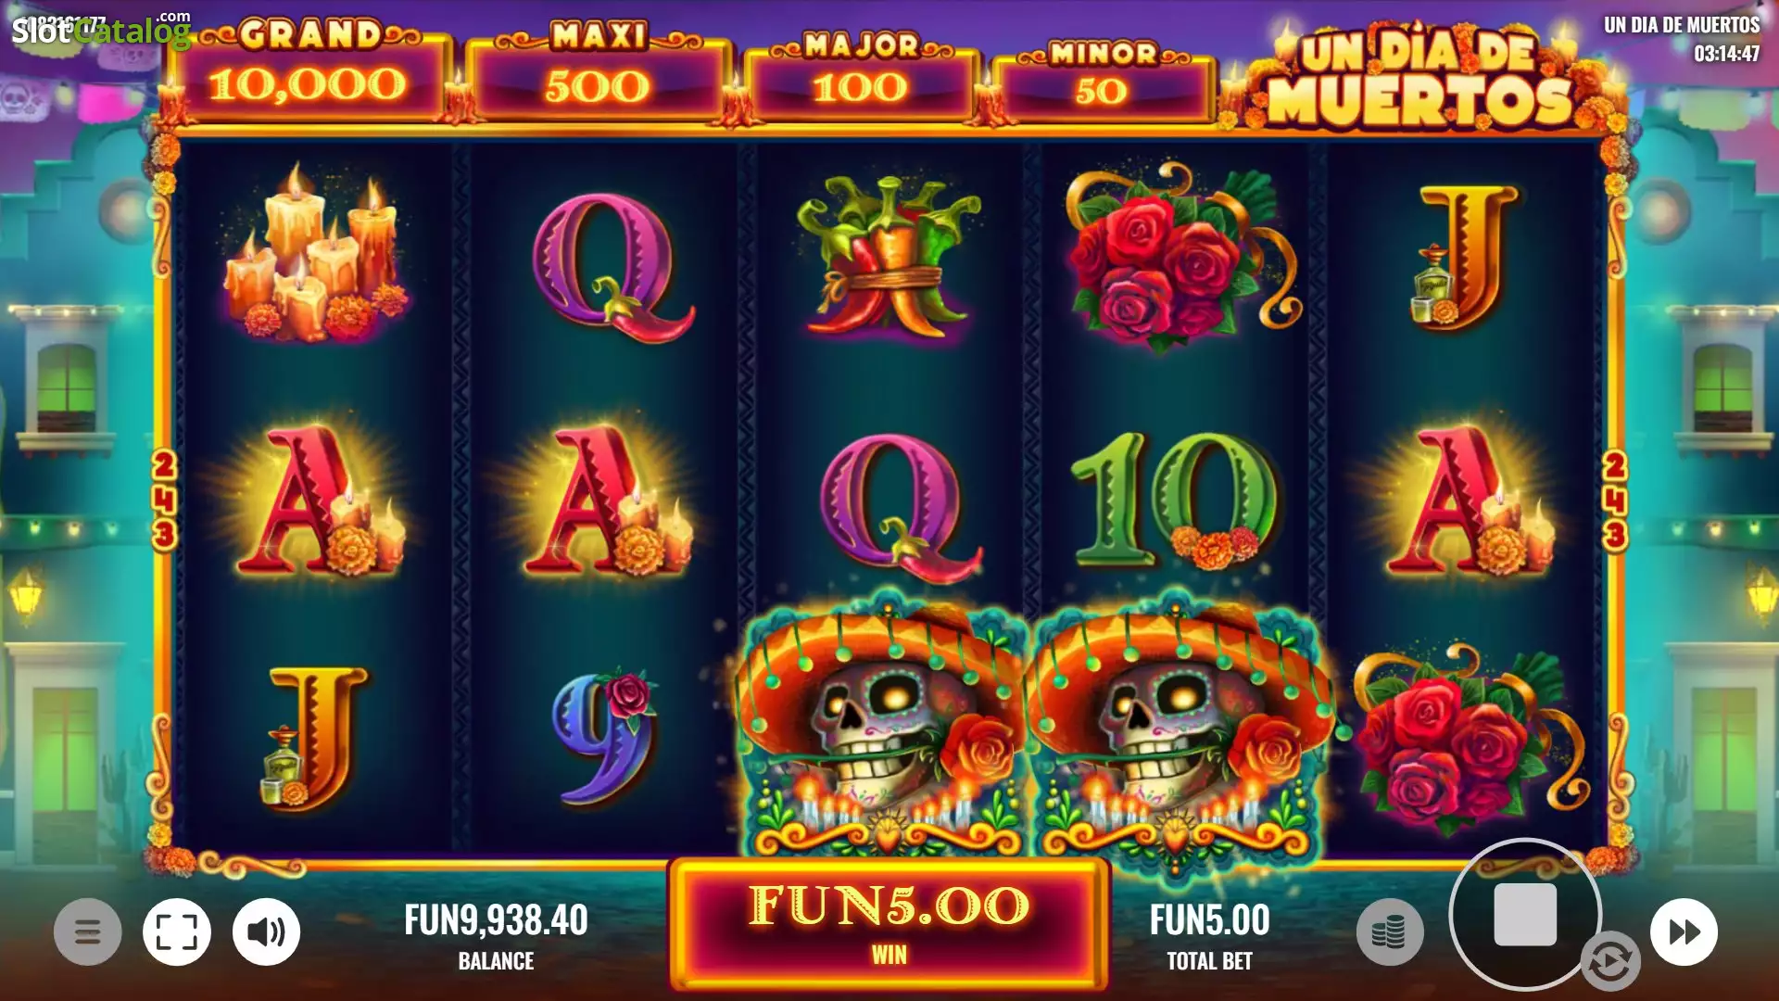
Task: Click the SlotCatalog.com logo
Action: (x=100, y=30)
